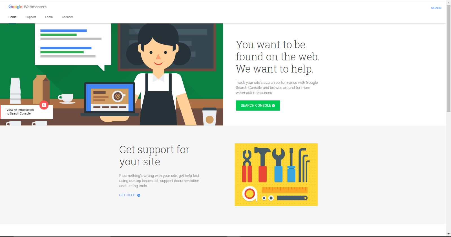Click the Get support for your site heading
The width and height of the screenshot is (451, 237).
(154, 155)
